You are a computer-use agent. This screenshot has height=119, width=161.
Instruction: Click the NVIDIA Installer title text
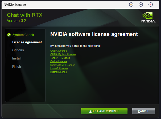[15, 5]
